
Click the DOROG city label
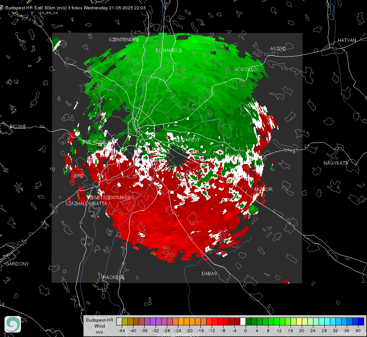(49, 13)
